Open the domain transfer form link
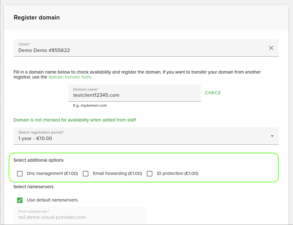The image size is (293, 225). tap(69, 77)
